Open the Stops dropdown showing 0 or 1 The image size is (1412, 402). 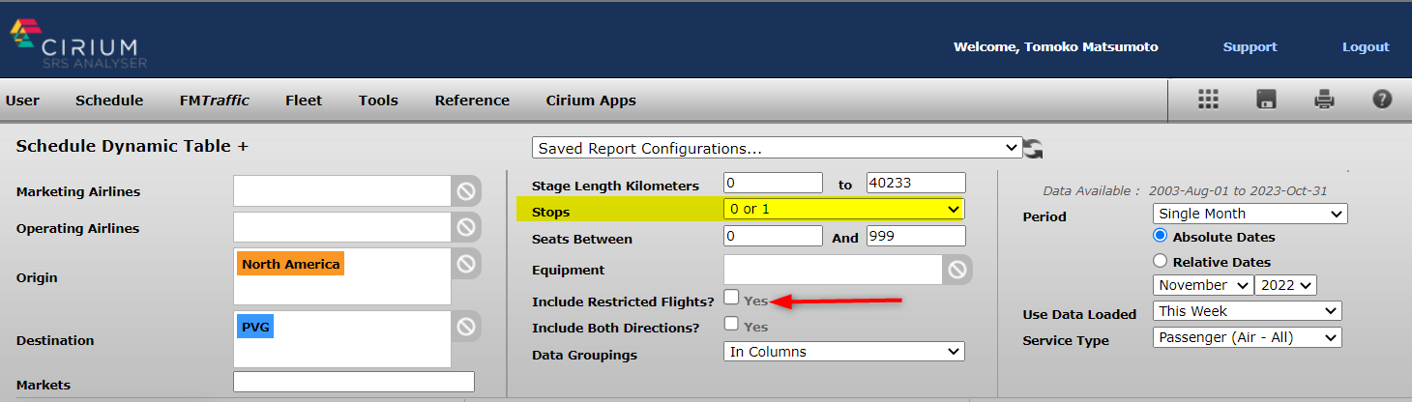point(843,209)
